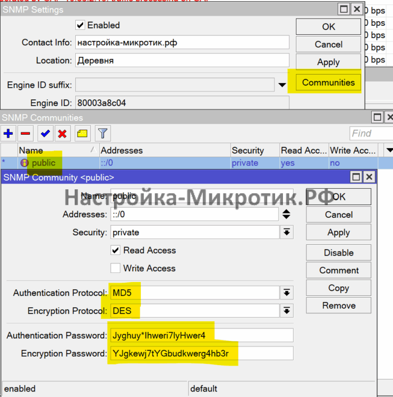The height and width of the screenshot is (397, 393).
Task: Enable the Write Access checkbox
Action: click(x=116, y=268)
